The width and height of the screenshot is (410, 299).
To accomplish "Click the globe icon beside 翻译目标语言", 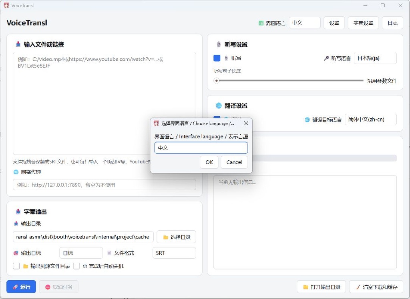I will pyautogui.click(x=307, y=120).
